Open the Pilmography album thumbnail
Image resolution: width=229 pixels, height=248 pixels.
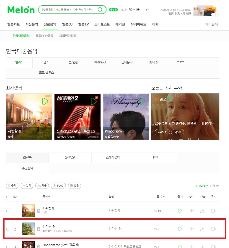[x=126, y=117]
